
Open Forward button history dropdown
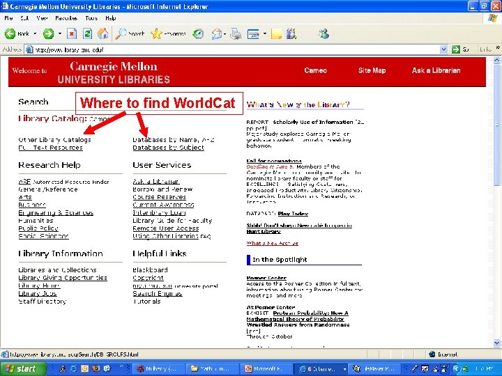click(59, 33)
